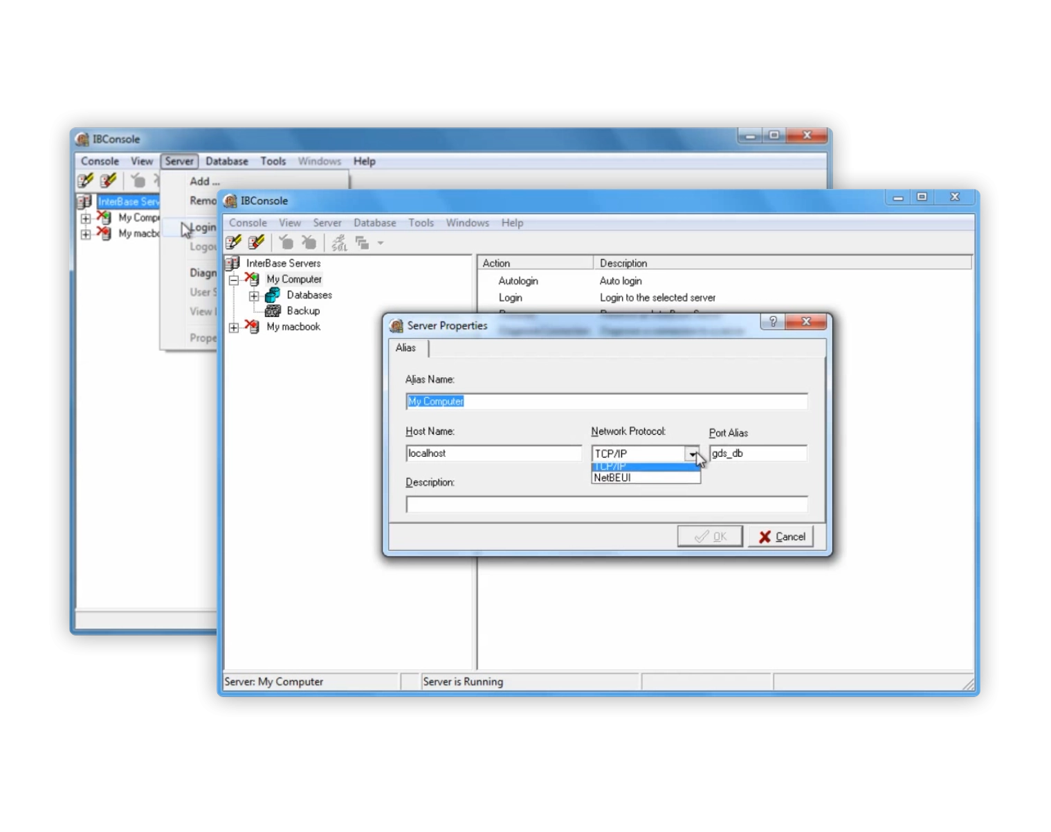1051x832 pixels.
Task: Choose Login in back window Server menu
Action: (203, 227)
